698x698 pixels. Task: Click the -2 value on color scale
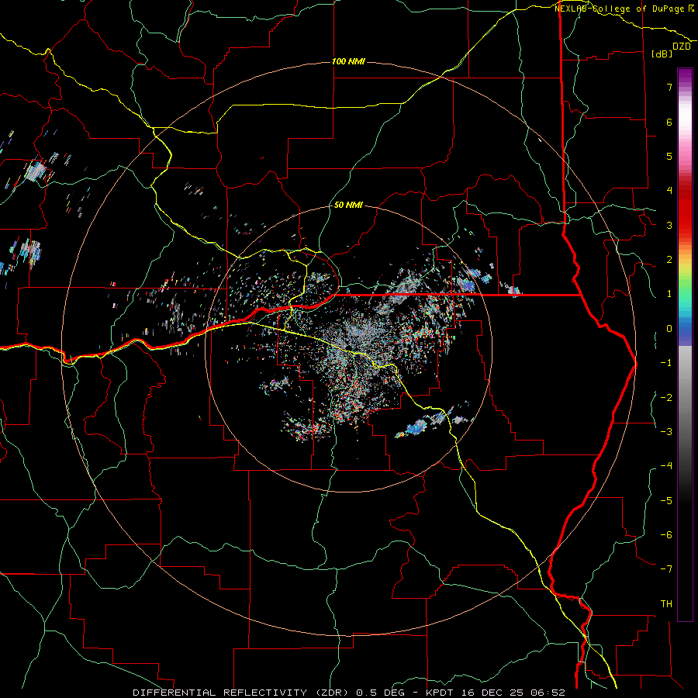click(x=666, y=397)
